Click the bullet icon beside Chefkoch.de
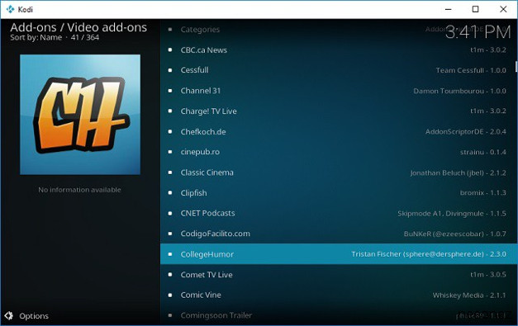Screen dimensions: 518x326 [170, 131]
